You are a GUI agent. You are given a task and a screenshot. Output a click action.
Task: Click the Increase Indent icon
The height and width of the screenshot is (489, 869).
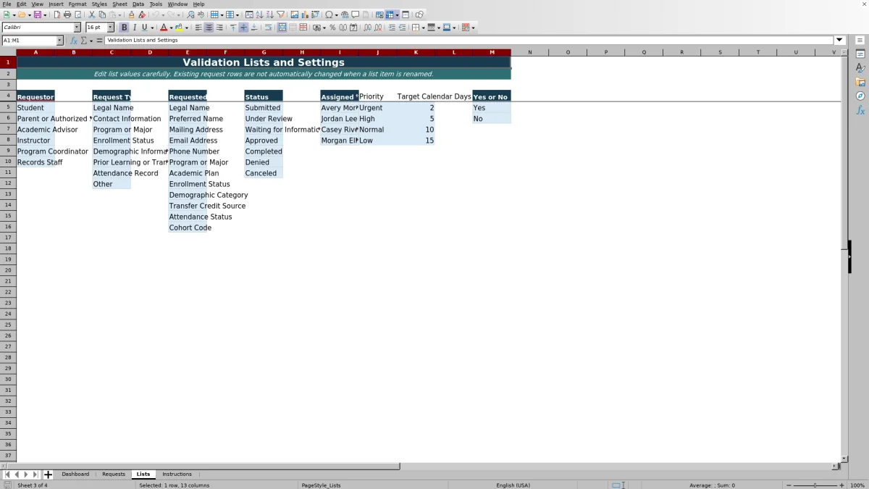(392, 28)
